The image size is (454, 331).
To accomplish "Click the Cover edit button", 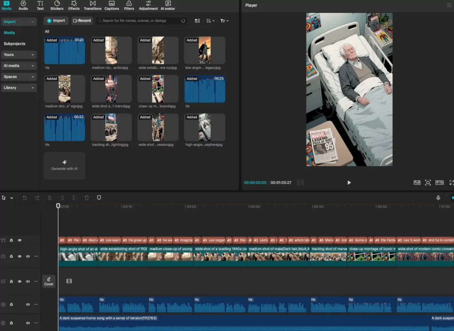I will tap(49, 281).
